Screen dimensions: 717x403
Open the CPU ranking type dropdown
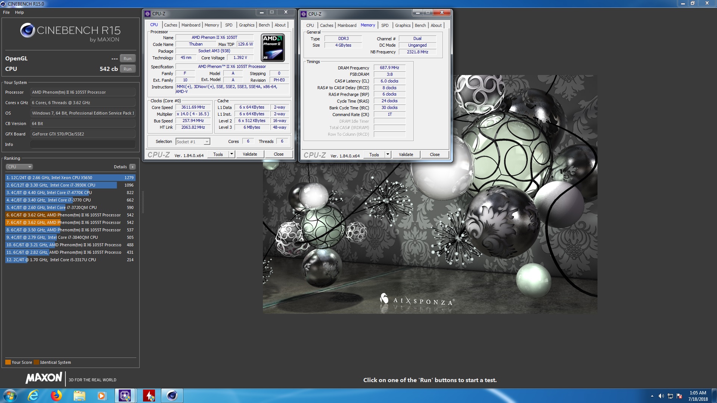click(19, 167)
